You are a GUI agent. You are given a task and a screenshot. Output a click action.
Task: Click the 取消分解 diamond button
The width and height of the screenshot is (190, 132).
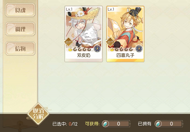pos(38,114)
